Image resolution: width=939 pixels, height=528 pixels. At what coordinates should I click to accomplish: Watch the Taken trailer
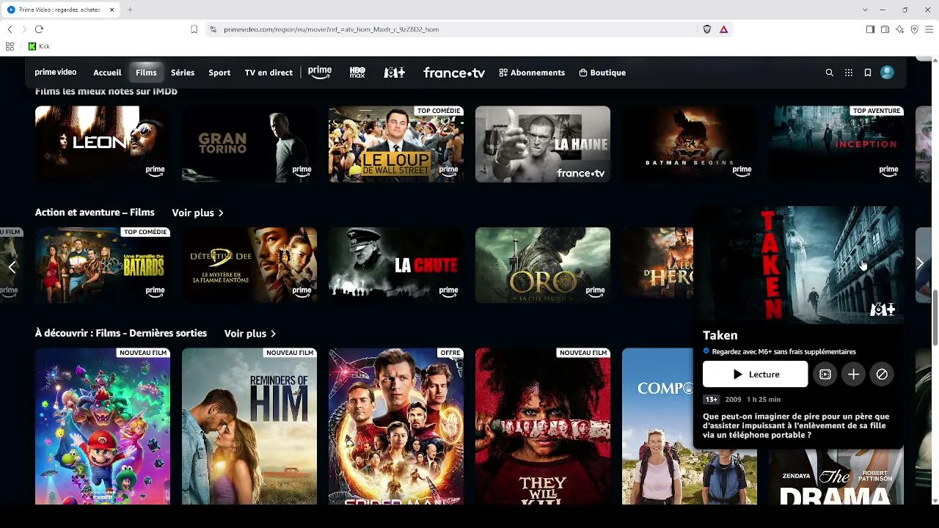coord(825,375)
